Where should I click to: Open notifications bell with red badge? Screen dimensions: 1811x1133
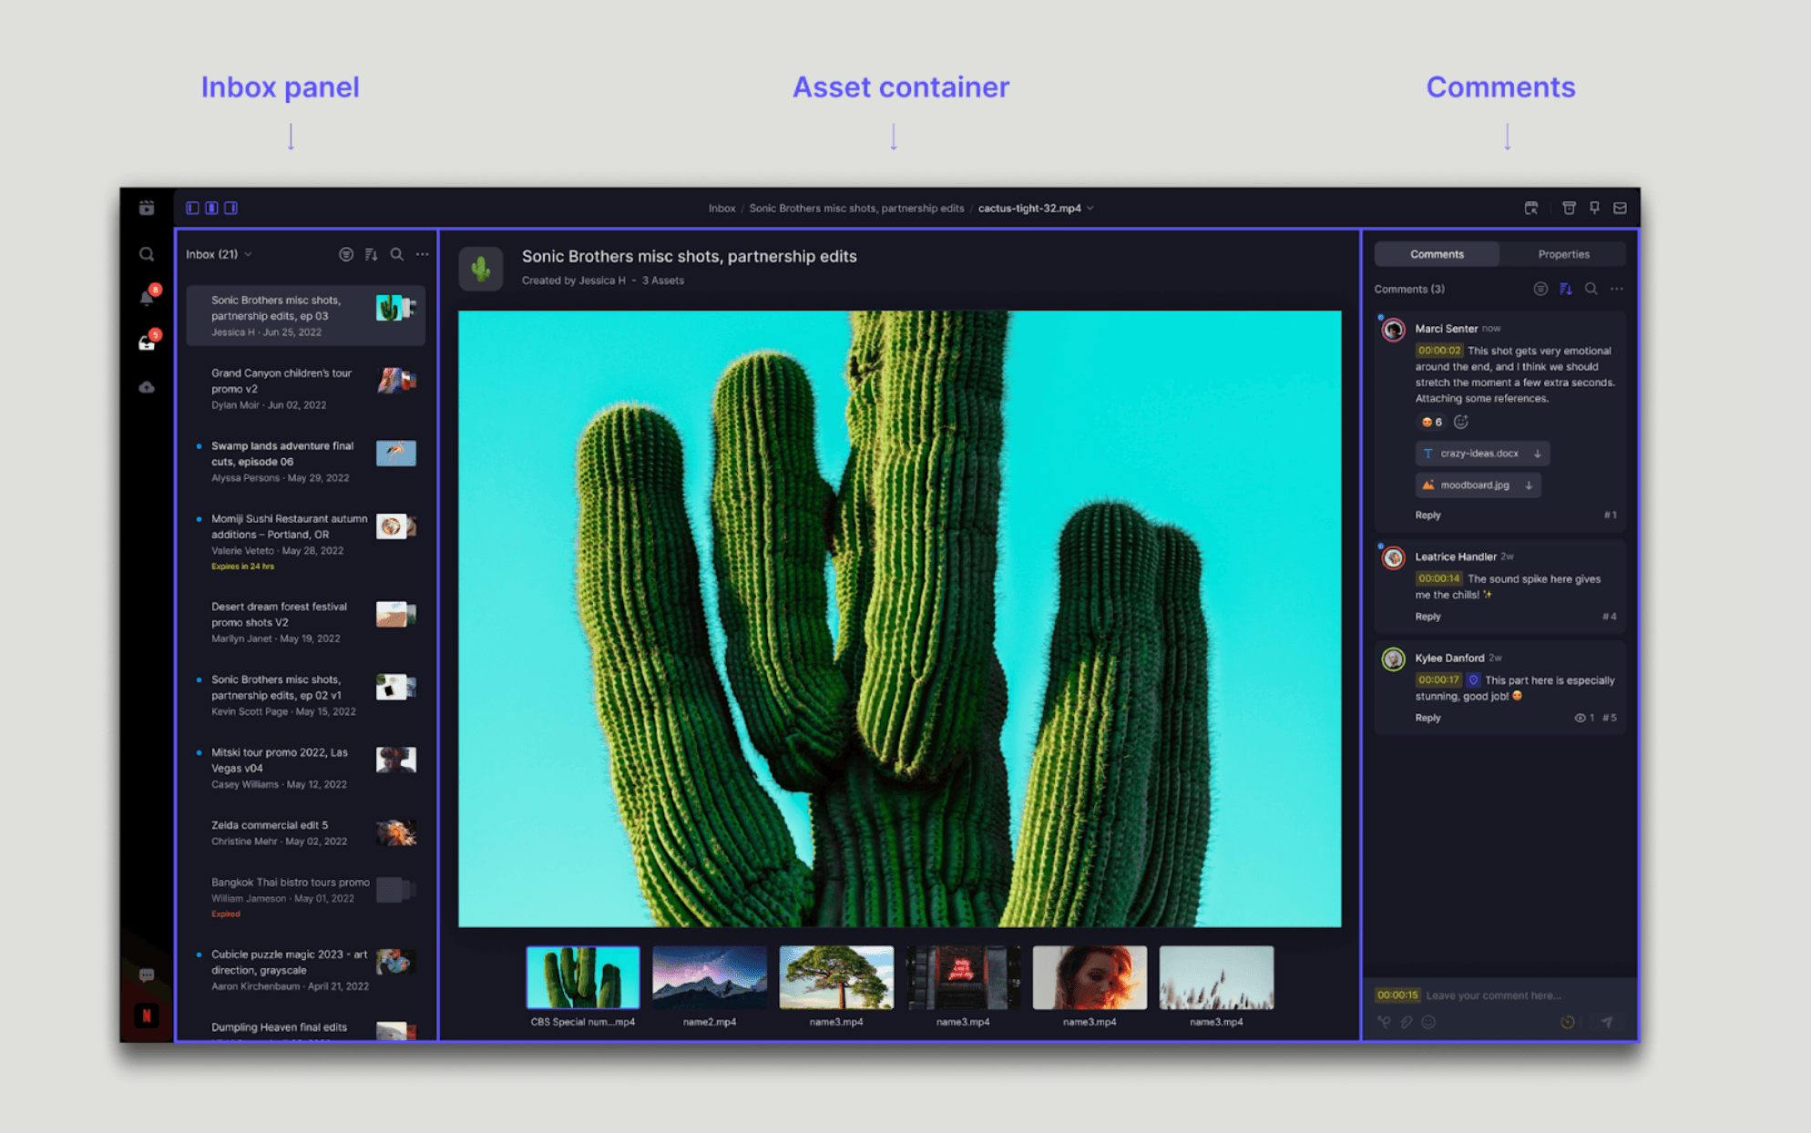coord(148,298)
